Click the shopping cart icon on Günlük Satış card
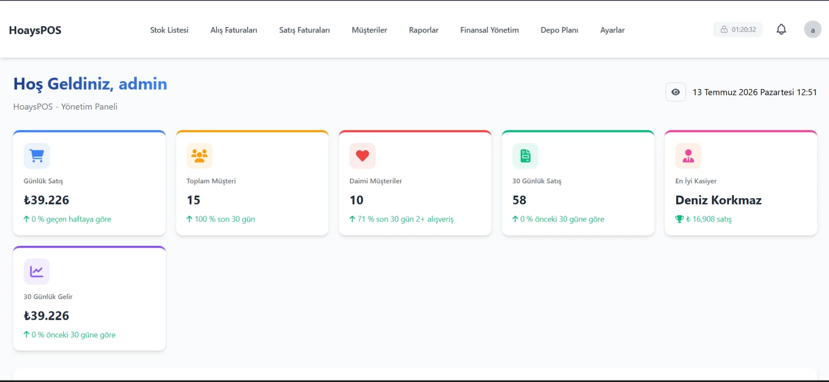 coord(37,156)
